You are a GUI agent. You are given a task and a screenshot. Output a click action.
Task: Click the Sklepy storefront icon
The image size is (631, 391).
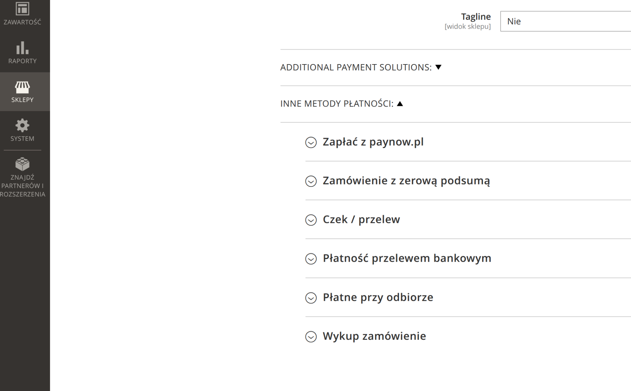(22, 87)
